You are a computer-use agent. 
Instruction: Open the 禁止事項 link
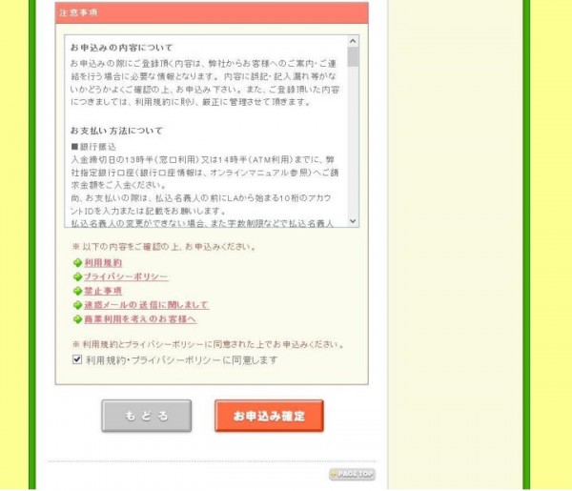tap(103, 291)
